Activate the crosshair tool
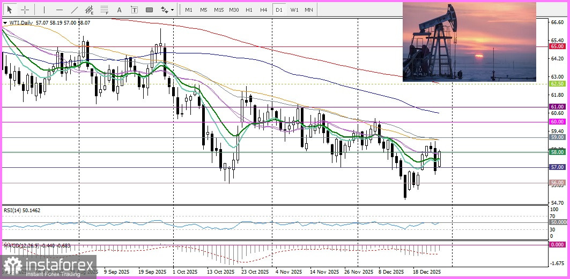This screenshot has width=570, height=279. pyautogui.click(x=25, y=10)
